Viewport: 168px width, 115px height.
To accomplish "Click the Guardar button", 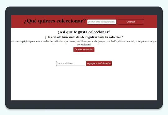I will (x=131, y=22).
